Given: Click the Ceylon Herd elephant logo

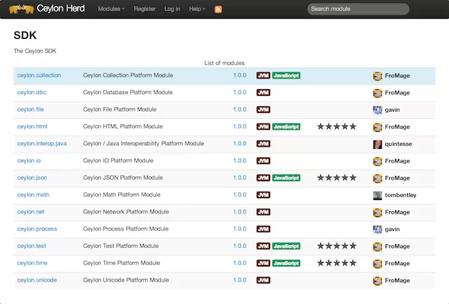Looking at the screenshot, I should pos(21,9).
